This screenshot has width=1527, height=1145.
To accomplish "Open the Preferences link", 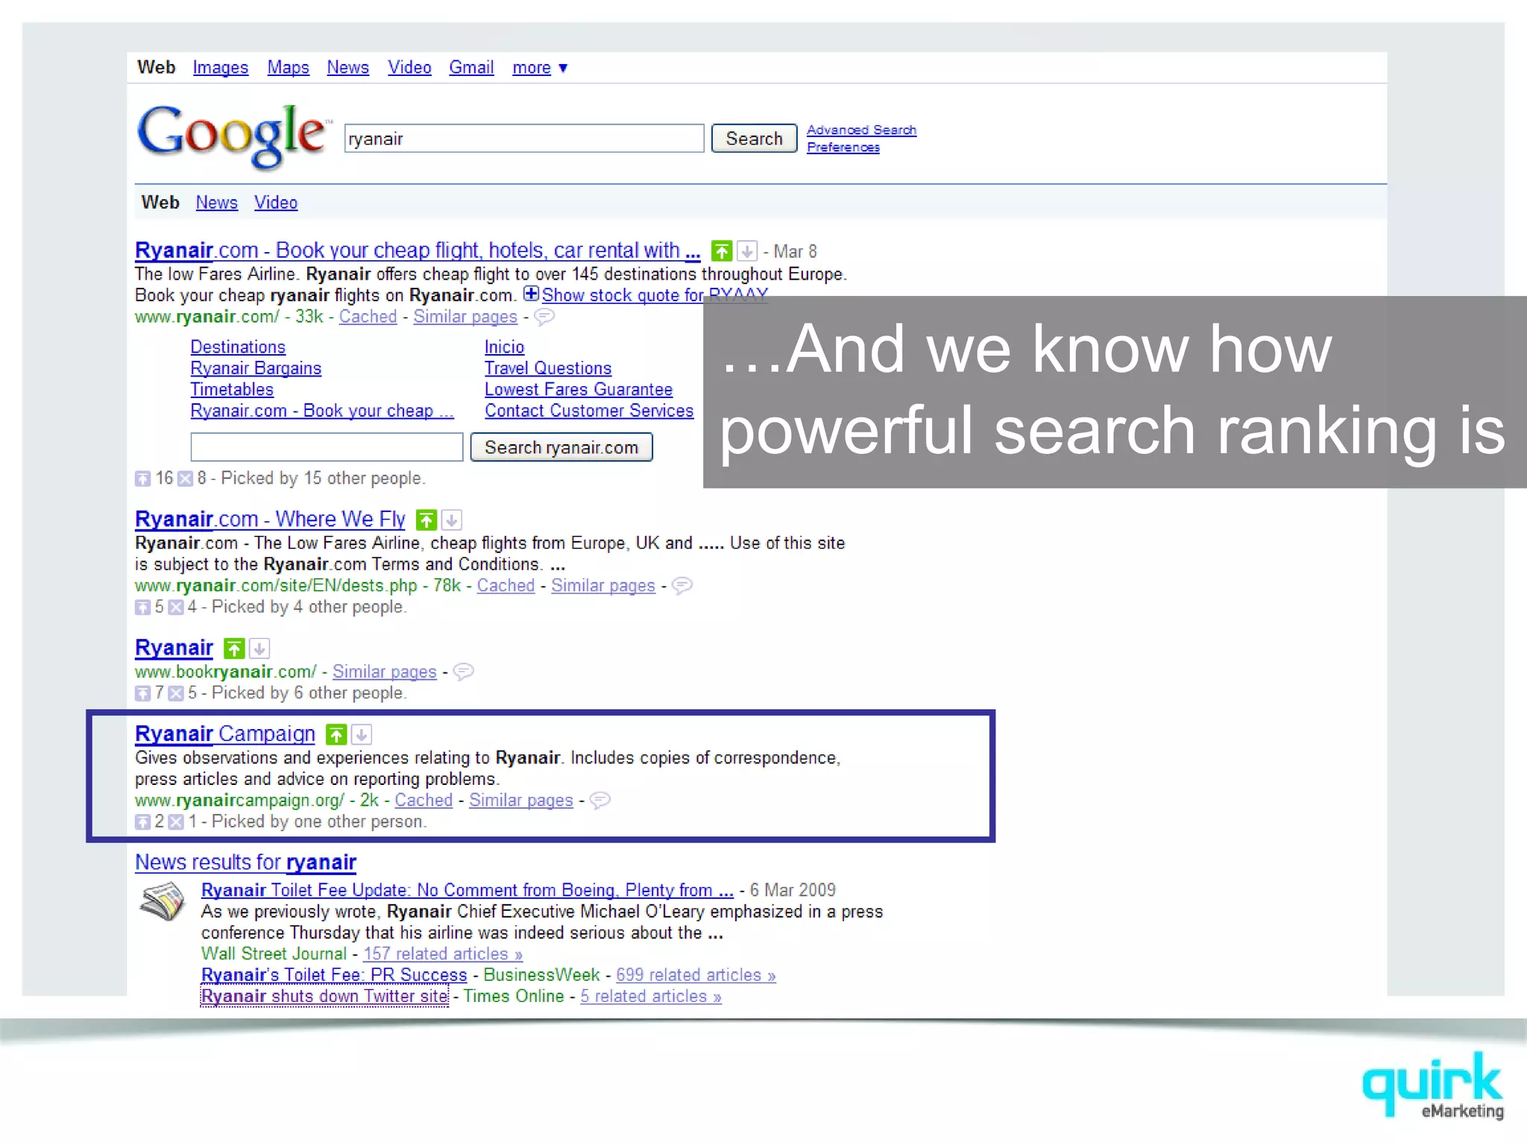I will tap(843, 148).
